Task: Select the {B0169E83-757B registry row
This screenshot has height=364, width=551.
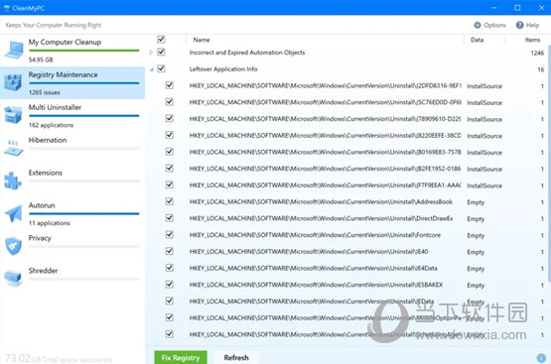Action: click(x=347, y=152)
